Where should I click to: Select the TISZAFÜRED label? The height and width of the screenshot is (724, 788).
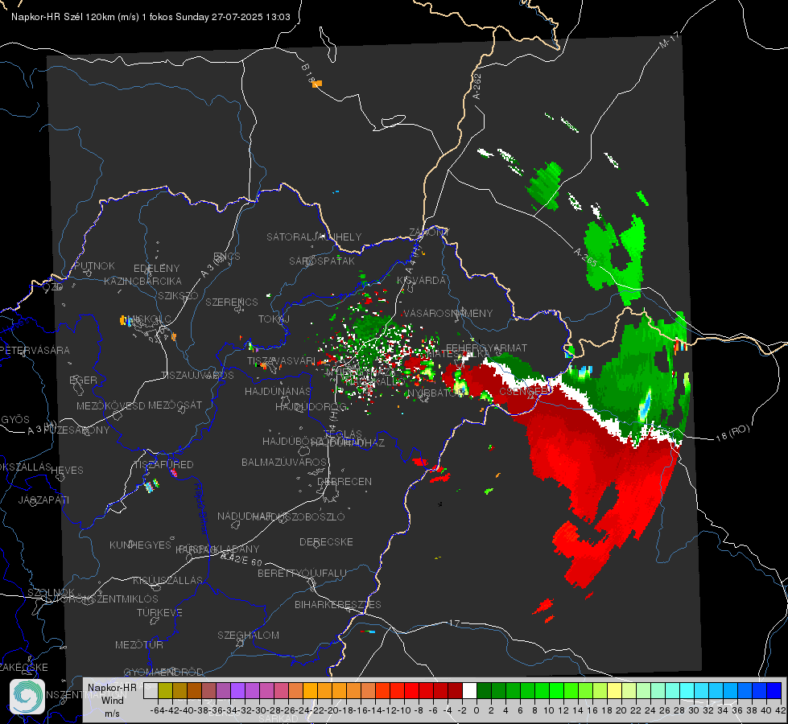[163, 465]
